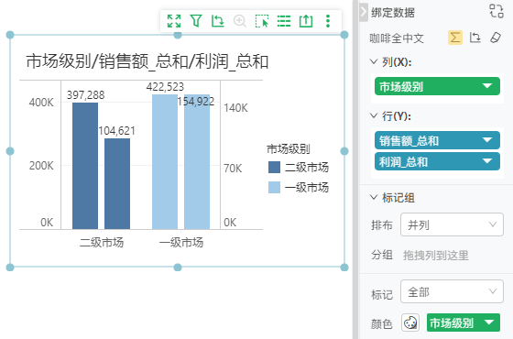Collapse the 标记组 section
The height and width of the screenshot is (339, 513).
point(374,197)
